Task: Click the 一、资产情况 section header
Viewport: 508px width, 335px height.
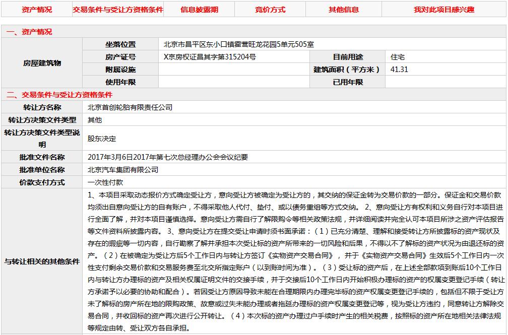Action: point(29,32)
